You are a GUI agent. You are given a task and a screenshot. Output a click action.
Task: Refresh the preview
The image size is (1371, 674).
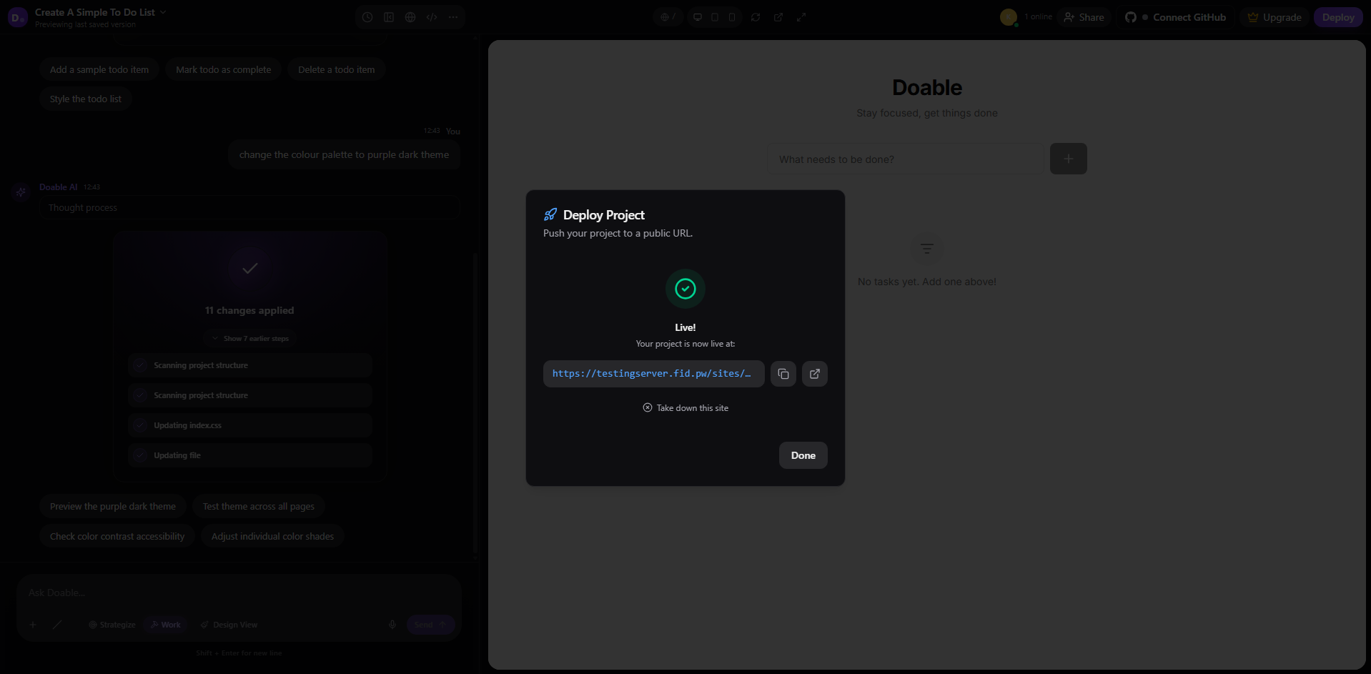coord(756,17)
